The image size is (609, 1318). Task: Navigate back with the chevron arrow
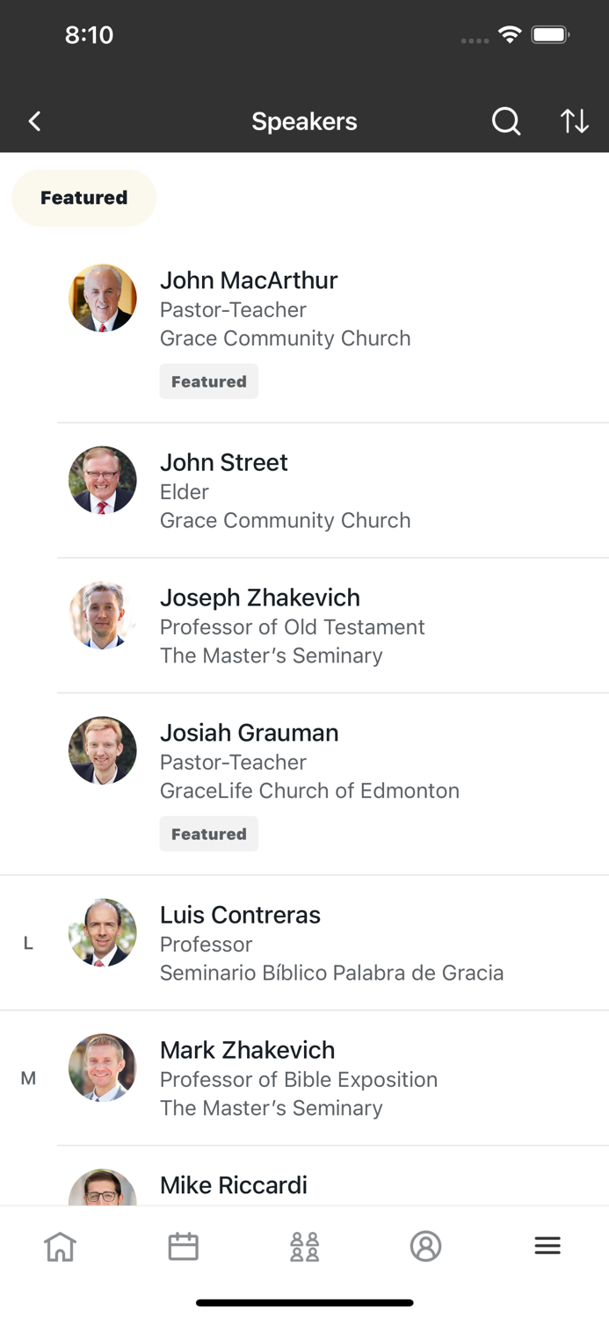pos(34,121)
